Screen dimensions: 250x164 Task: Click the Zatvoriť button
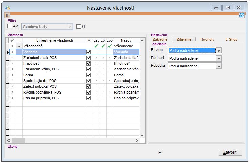tap(230, 152)
